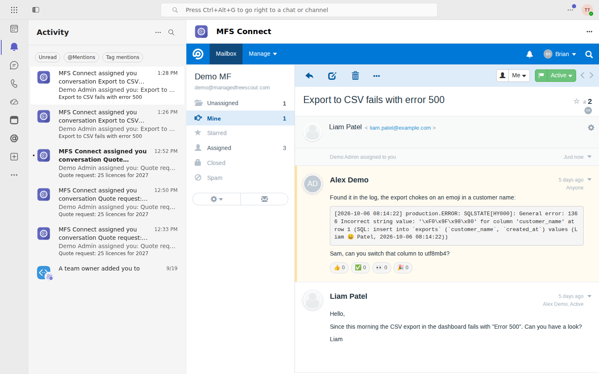
Task: Toggle the @Mentions filter chip
Action: pos(82,57)
